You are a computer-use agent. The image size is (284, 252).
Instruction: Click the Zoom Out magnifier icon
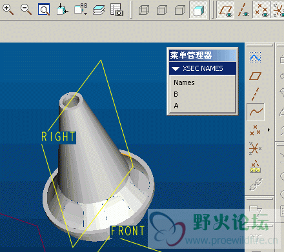point(26,10)
